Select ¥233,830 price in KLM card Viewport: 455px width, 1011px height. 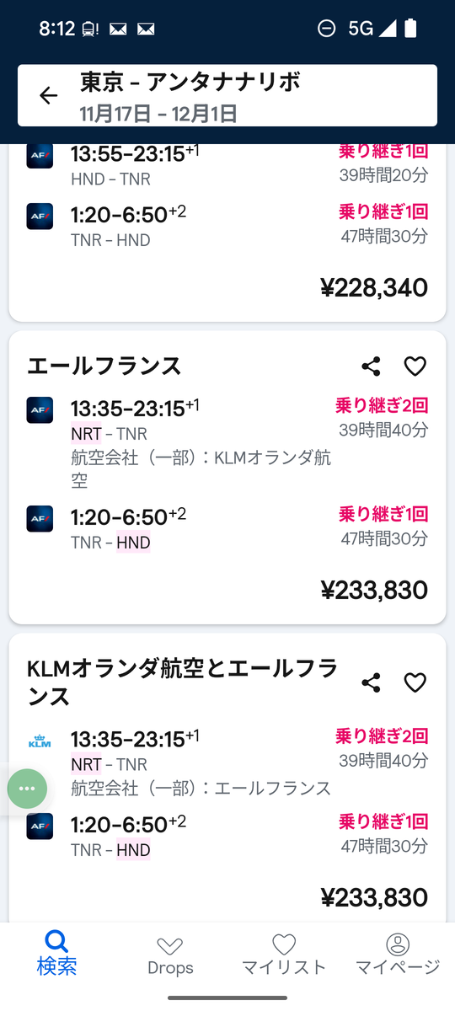click(374, 897)
